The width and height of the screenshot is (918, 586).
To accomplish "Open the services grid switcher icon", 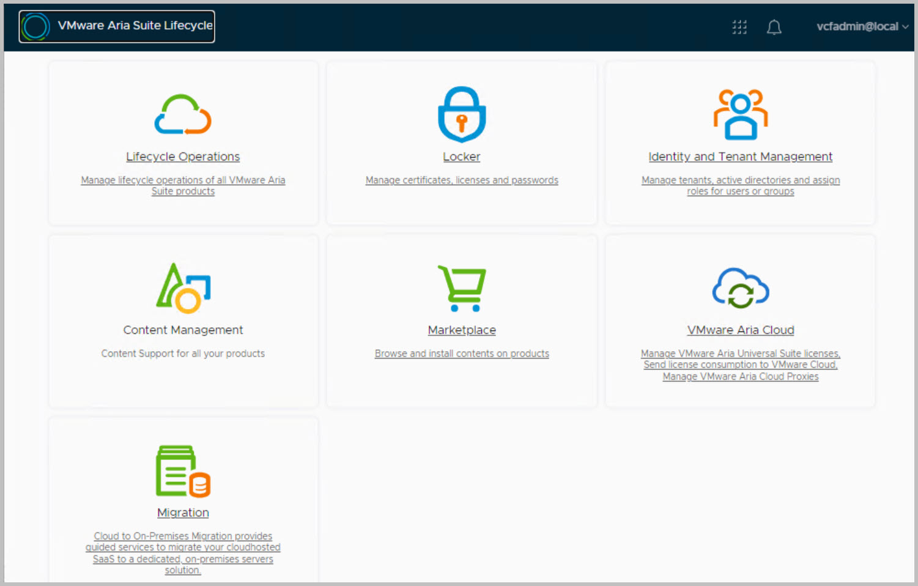I will tap(739, 27).
